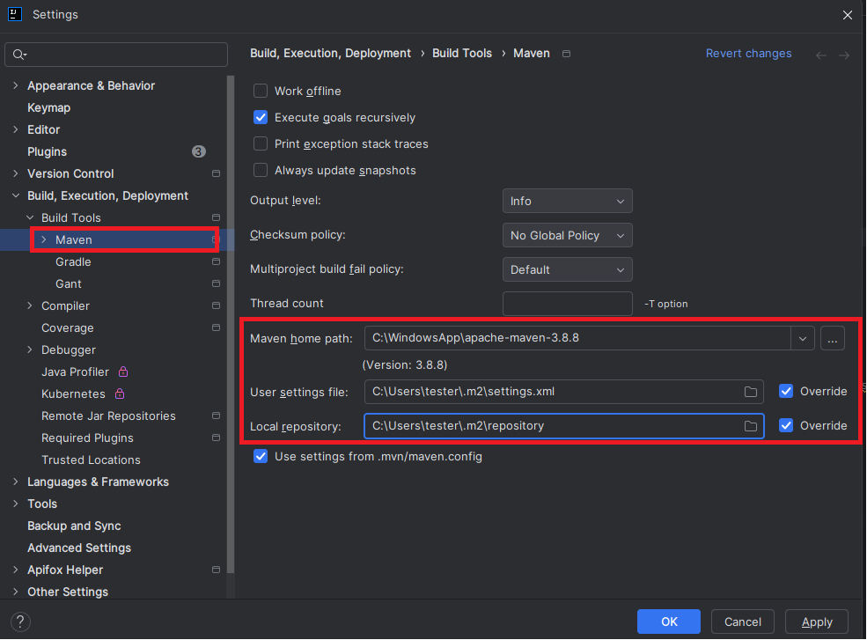Open the Output level dropdown
Image resolution: width=867 pixels, height=640 pixels.
[568, 201]
